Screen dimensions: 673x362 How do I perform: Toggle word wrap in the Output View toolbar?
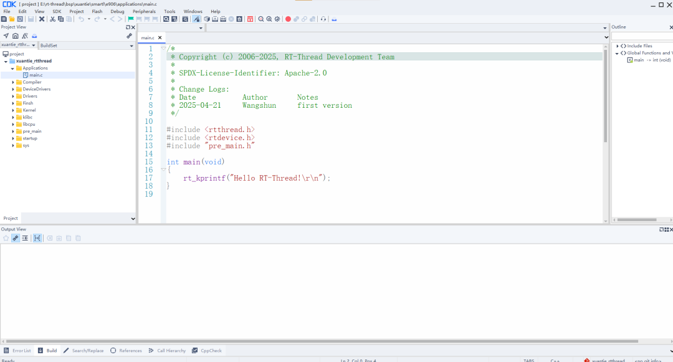[25, 237]
